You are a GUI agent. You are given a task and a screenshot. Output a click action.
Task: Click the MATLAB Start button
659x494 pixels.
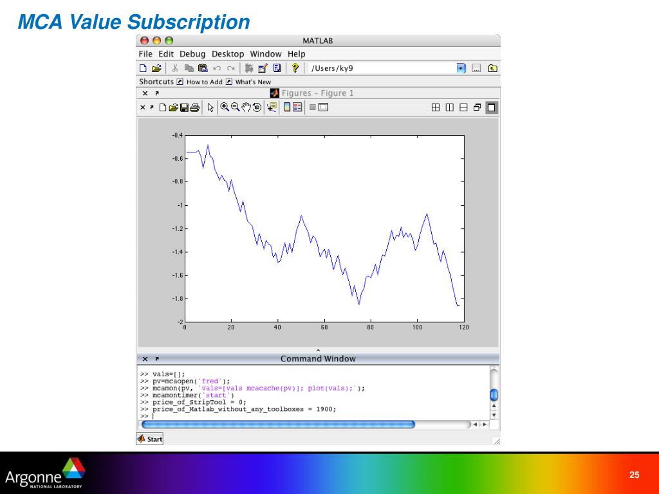149,439
